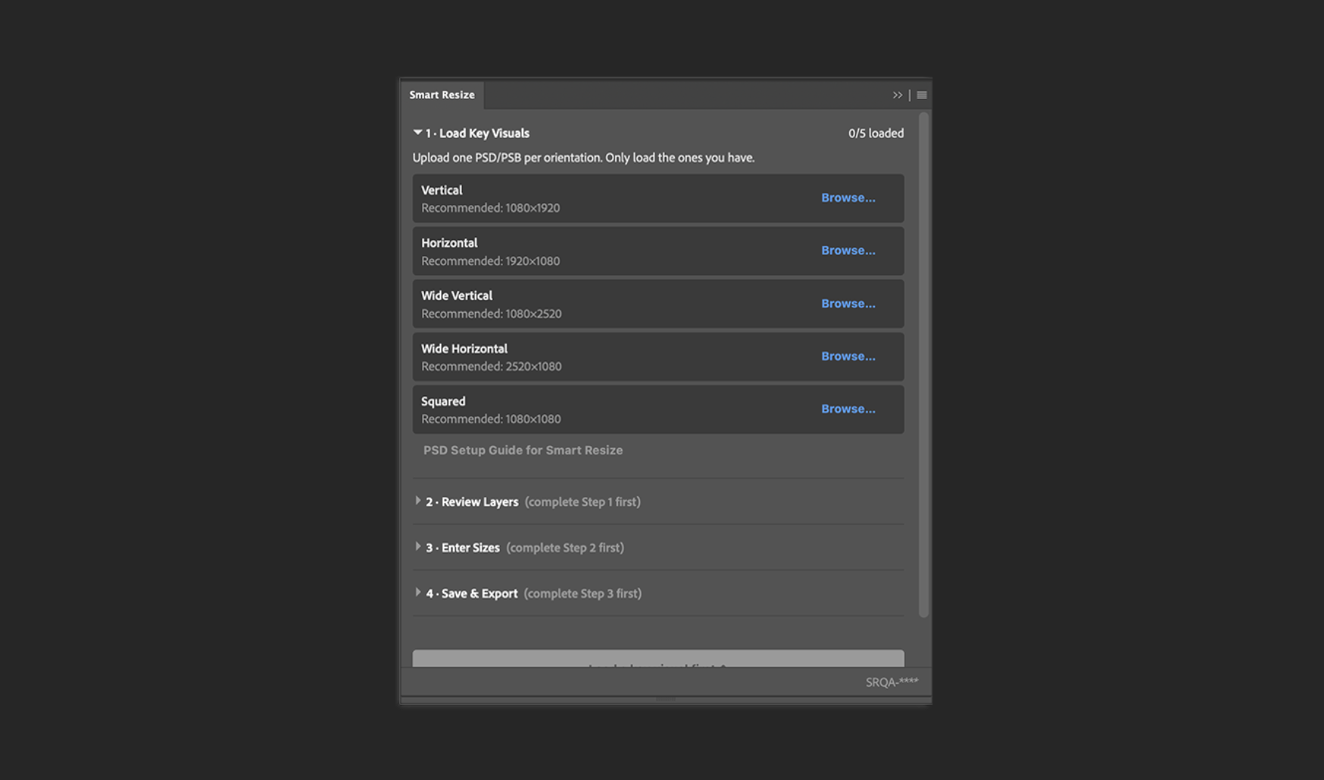Open PSD Setup Guide for Smart Resize
The image size is (1324, 780).
click(x=523, y=450)
